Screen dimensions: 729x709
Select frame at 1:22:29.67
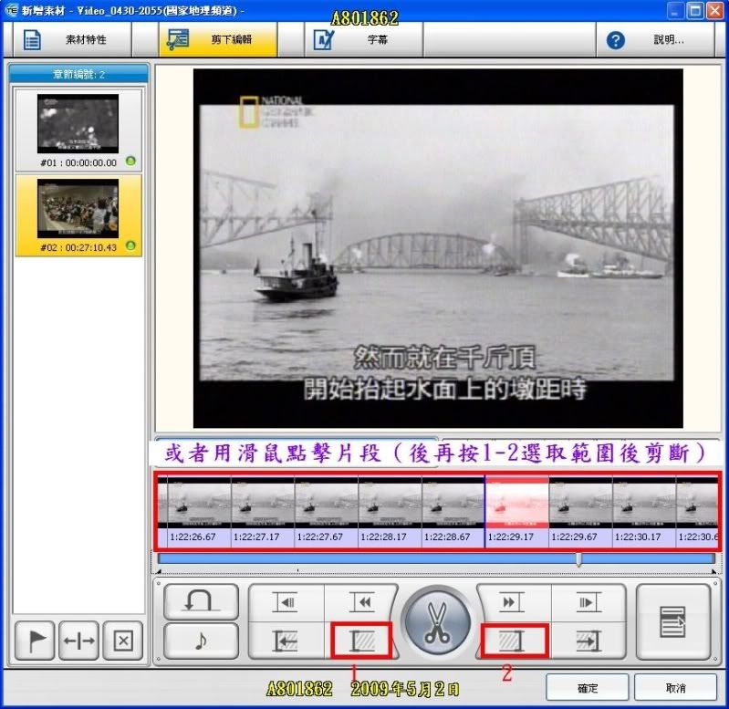coord(580,511)
